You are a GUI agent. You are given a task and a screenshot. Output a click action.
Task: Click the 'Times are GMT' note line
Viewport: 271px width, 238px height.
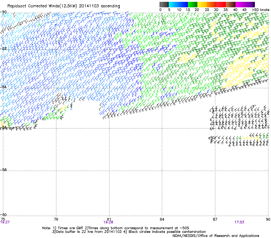coord(116,228)
